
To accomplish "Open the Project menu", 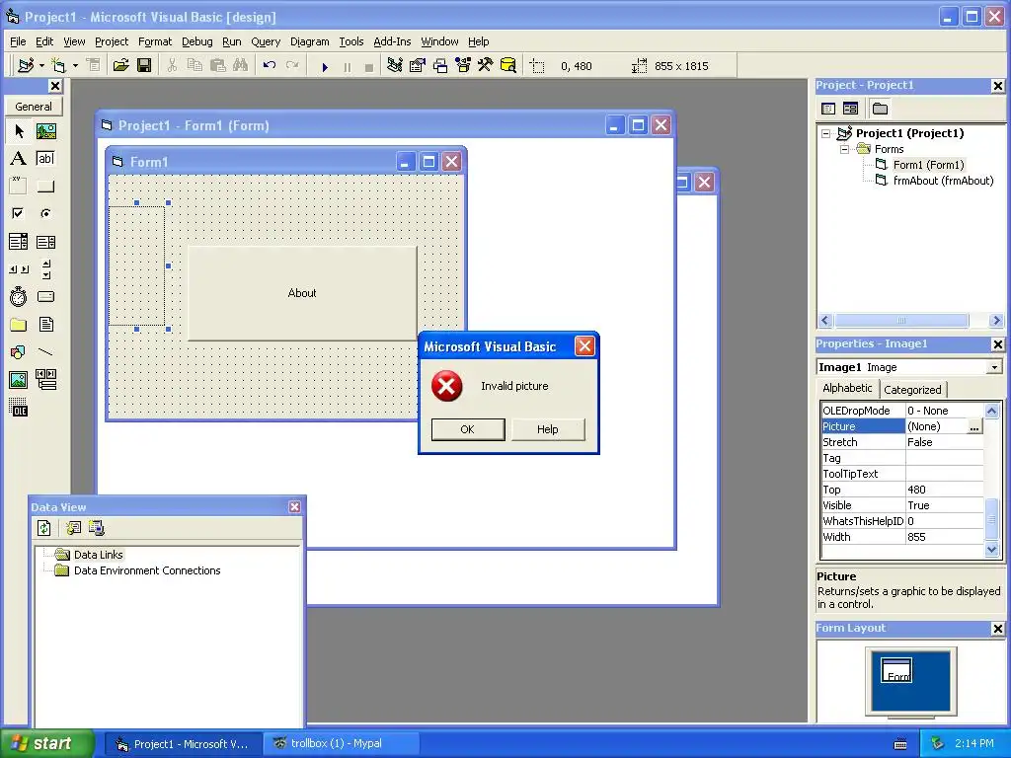I will (x=112, y=41).
